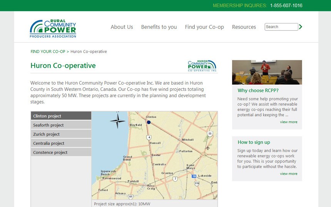Image resolution: width=331 pixels, height=207 pixels.
Task: Click the Project size approx 10MW caption
Action: (x=122, y=204)
